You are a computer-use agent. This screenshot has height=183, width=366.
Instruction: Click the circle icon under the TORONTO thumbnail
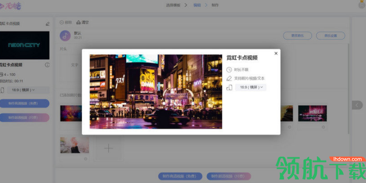click(323, 127)
